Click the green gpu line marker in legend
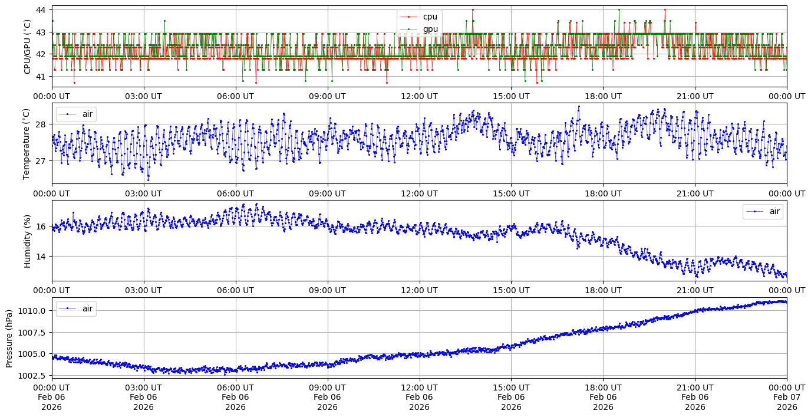The height and width of the screenshot is (417, 811). click(409, 29)
